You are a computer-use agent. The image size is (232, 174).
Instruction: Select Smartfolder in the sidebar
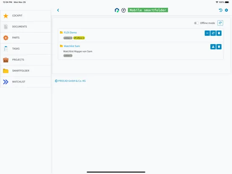click(26, 71)
